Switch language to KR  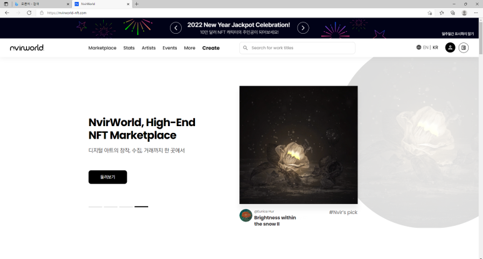tap(436, 47)
